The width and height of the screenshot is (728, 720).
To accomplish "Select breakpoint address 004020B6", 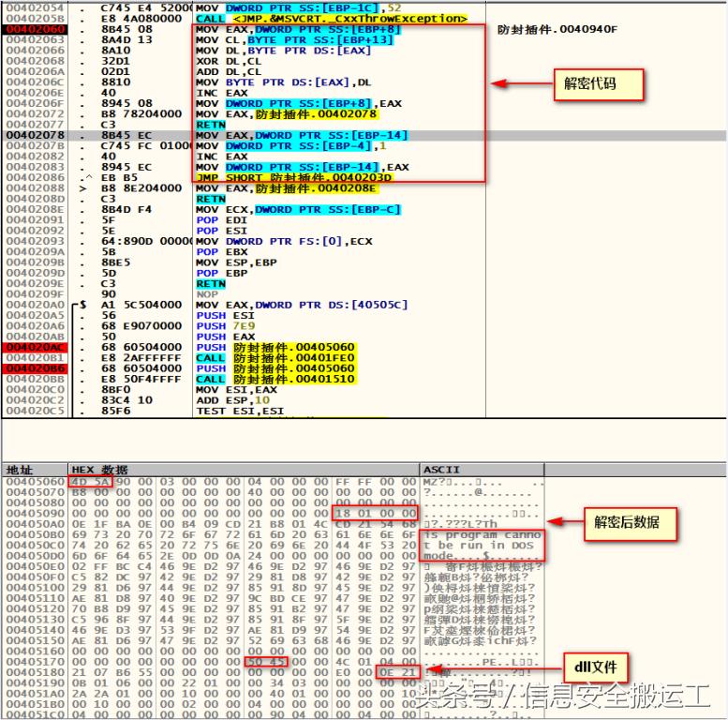I will click(x=36, y=368).
